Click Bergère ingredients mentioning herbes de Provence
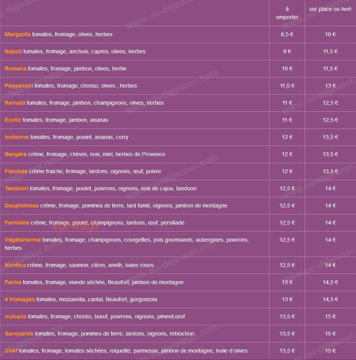The width and height of the screenshot is (356, 360). 96,154
